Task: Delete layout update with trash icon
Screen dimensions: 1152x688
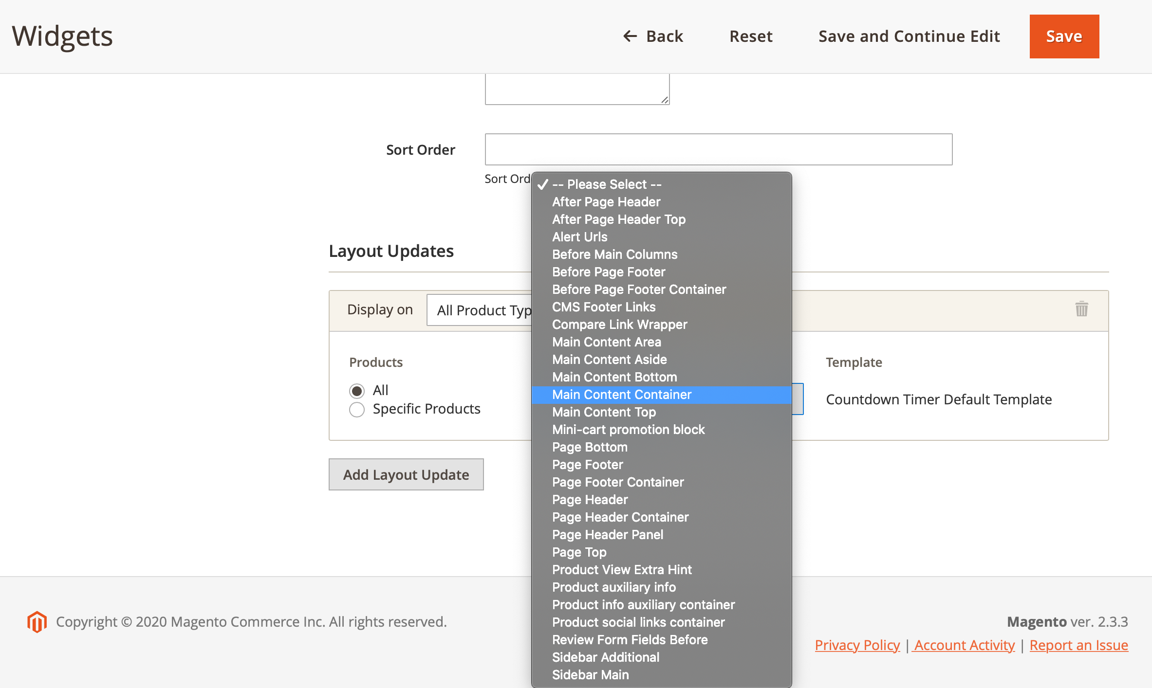Action: pyautogui.click(x=1081, y=309)
